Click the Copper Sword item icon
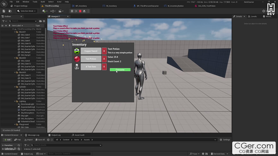 (76, 51)
